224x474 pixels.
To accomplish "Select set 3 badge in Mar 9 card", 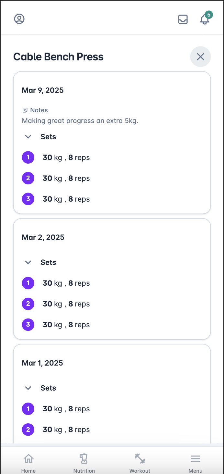I will click(28, 199).
